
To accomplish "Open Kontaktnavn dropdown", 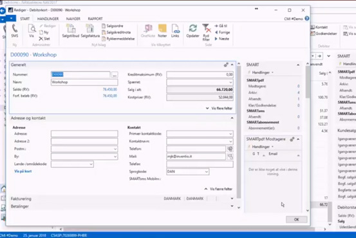I will point(230,141).
